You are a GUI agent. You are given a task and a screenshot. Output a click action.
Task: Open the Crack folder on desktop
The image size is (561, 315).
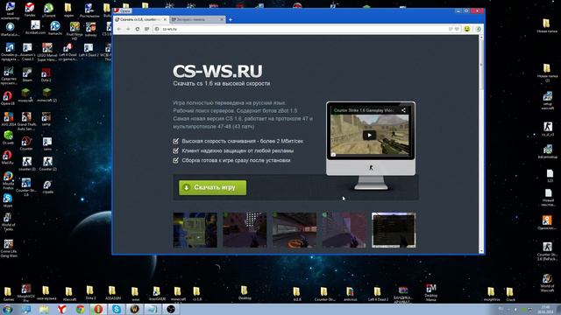[510, 294]
